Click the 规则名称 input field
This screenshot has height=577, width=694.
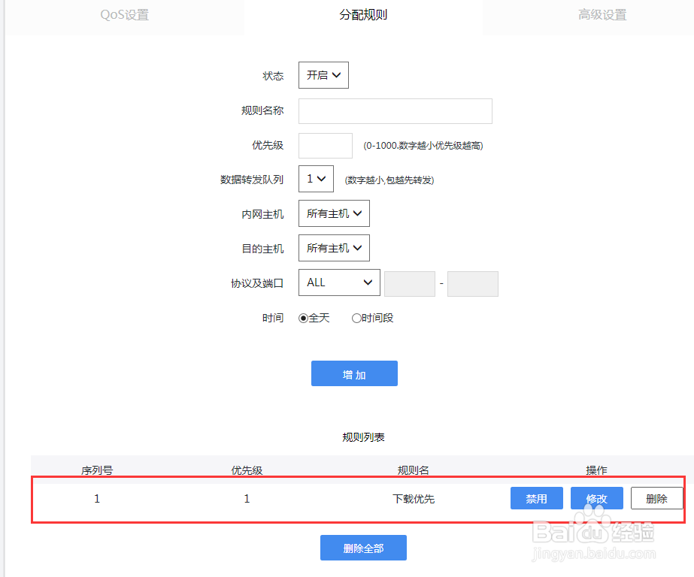pos(395,111)
